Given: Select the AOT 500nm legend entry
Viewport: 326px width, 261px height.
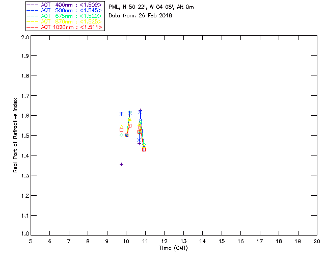Looking at the screenshot, I should point(64,10).
